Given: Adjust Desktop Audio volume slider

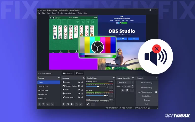Looking at the screenshot, I should pyautogui.click(x=96, y=87).
